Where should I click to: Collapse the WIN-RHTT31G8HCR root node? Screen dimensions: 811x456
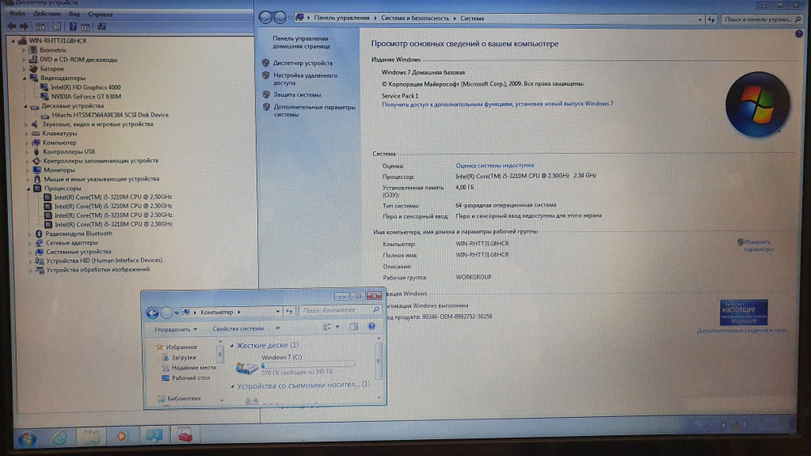pyautogui.click(x=14, y=40)
